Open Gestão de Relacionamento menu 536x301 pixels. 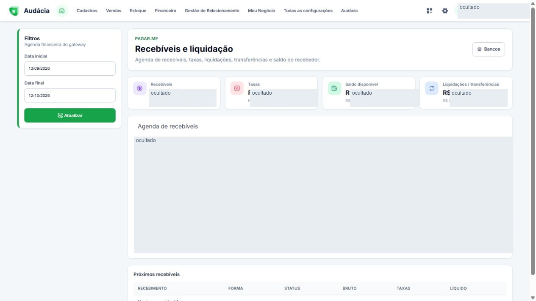tap(212, 11)
